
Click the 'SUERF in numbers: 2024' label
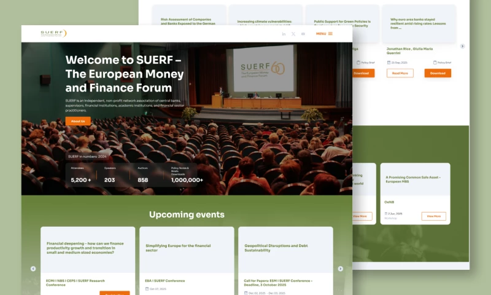pyautogui.click(x=87, y=157)
